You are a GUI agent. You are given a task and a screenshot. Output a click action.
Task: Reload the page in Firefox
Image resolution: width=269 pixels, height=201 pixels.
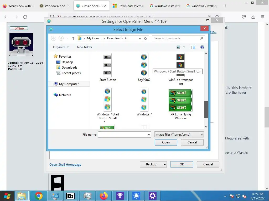coord(25,17)
